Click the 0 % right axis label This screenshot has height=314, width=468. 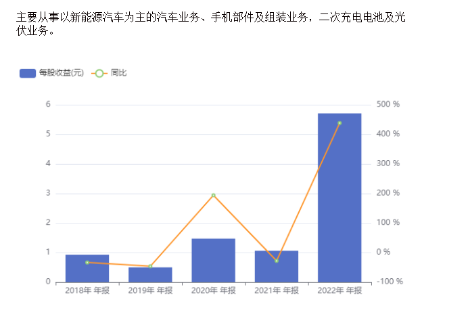pyautogui.click(x=383, y=252)
